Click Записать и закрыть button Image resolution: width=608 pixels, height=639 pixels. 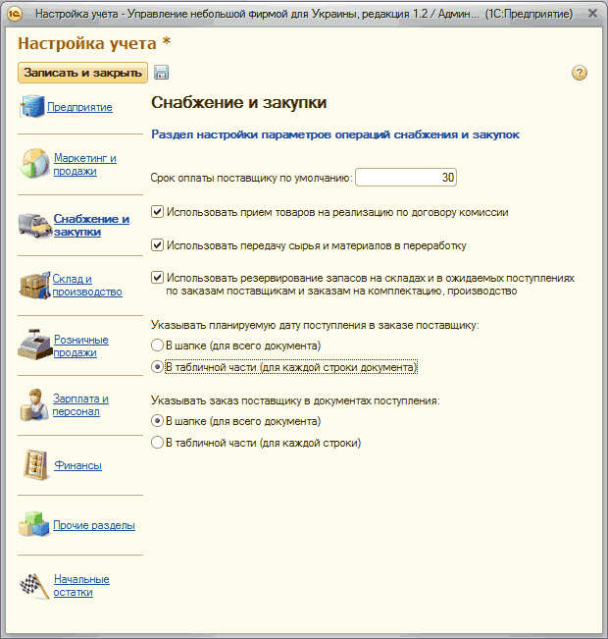pyautogui.click(x=82, y=73)
